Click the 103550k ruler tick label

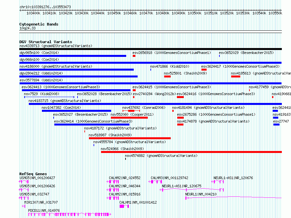click(275, 13)
